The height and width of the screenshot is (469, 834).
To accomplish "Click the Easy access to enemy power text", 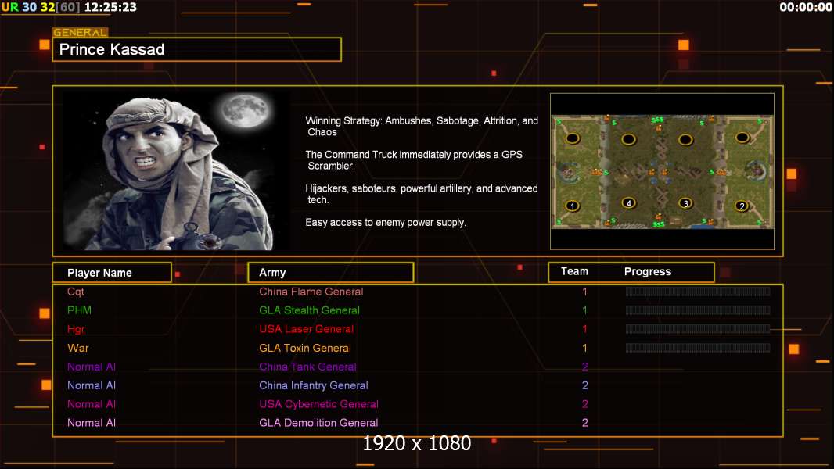I will [386, 223].
